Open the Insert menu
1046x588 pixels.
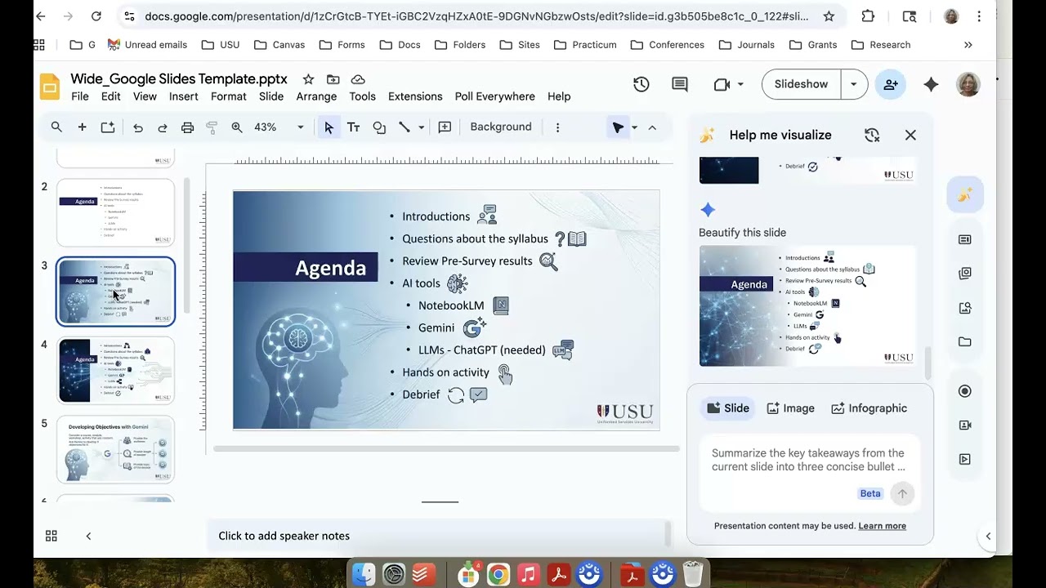click(x=184, y=96)
